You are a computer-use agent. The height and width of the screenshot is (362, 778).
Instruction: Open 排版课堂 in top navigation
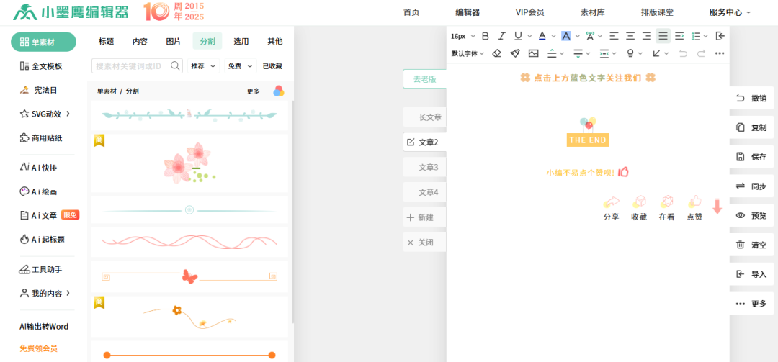658,12
